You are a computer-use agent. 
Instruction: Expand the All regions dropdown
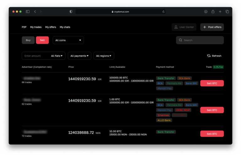pyautogui.click(x=104, y=56)
